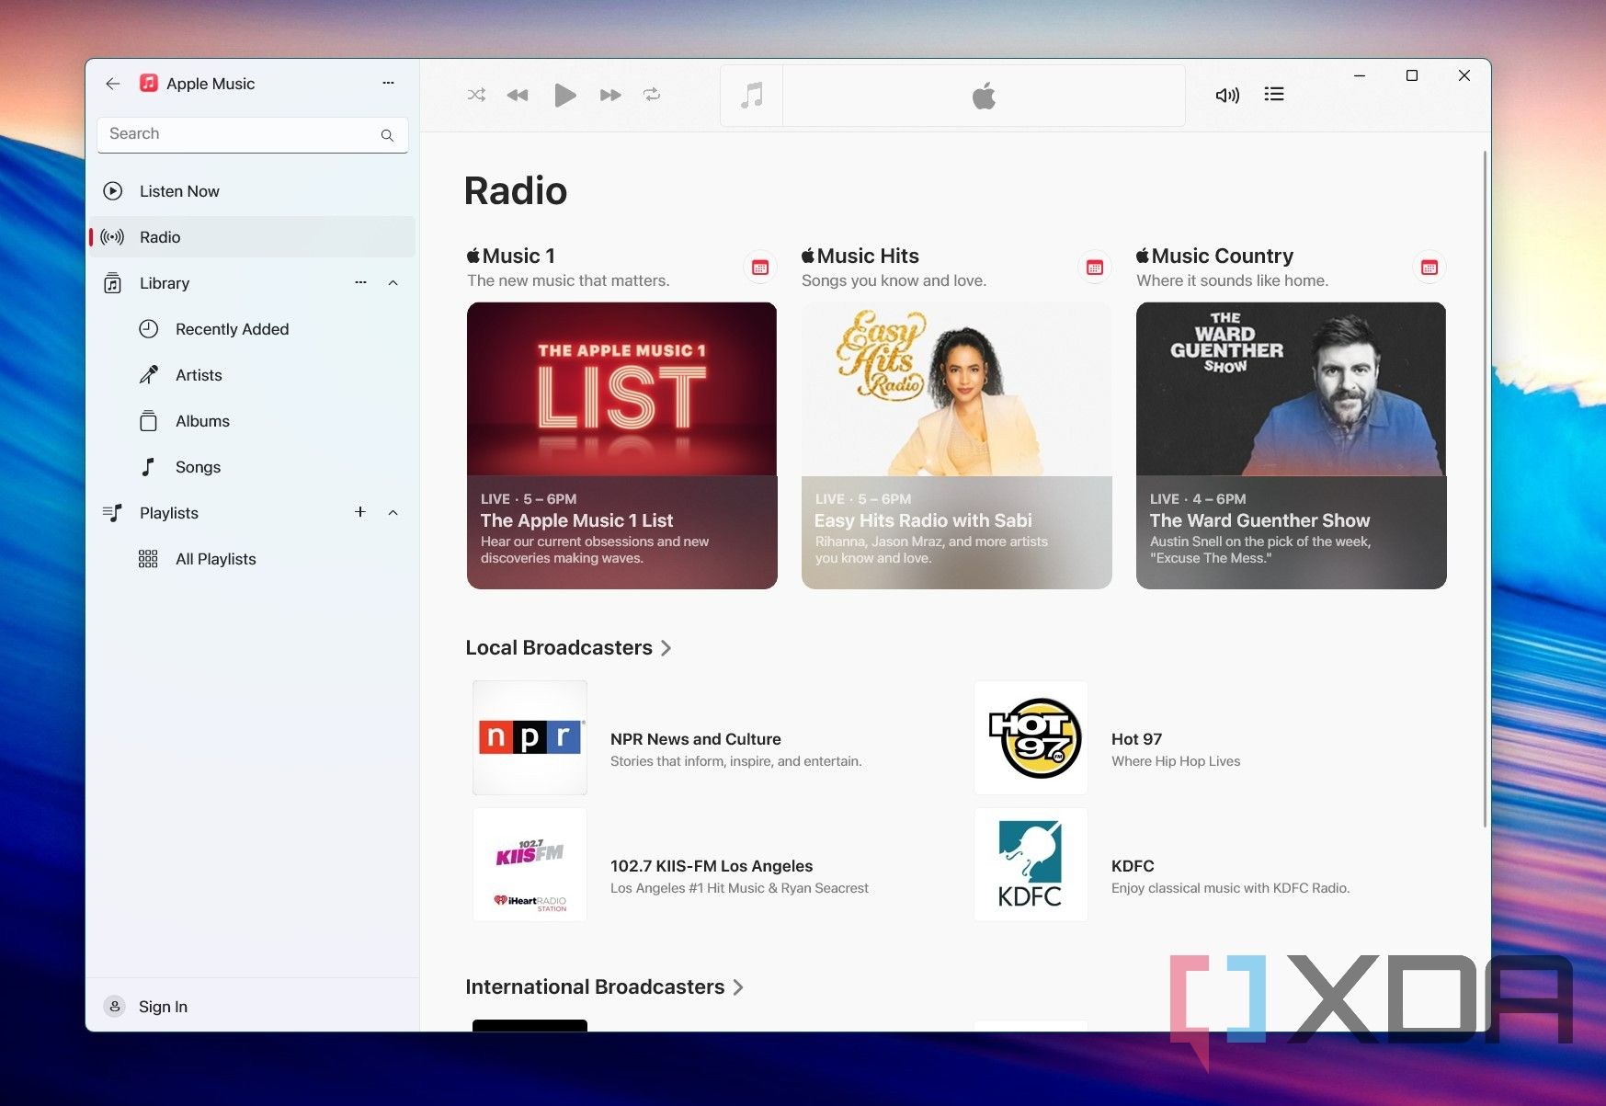Image resolution: width=1606 pixels, height=1106 pixels.
Task: Open the schedule for Apple Music 1
Action: [759, 267]
